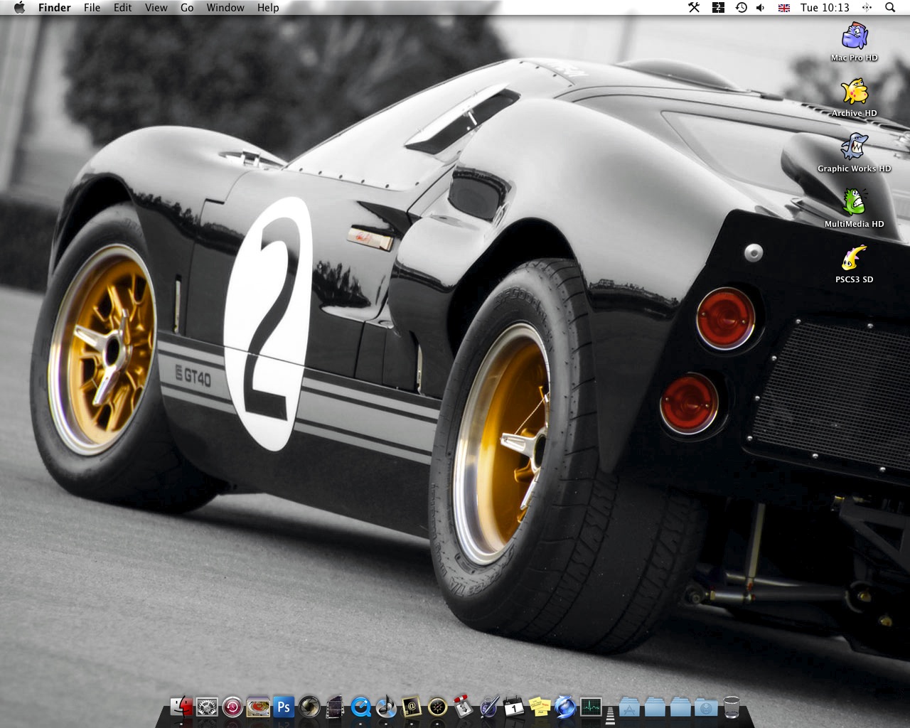Viewport: 910px width, 728px height.
Task: Open iTunes from the Dock
Action: click(387, 707)
